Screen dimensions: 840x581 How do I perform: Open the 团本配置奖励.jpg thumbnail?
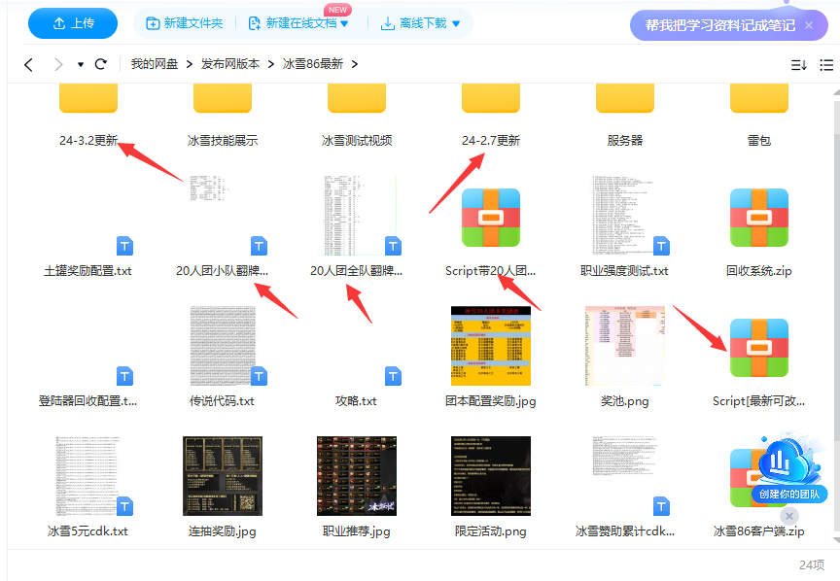pyautogui.click(x=490, y=345)
